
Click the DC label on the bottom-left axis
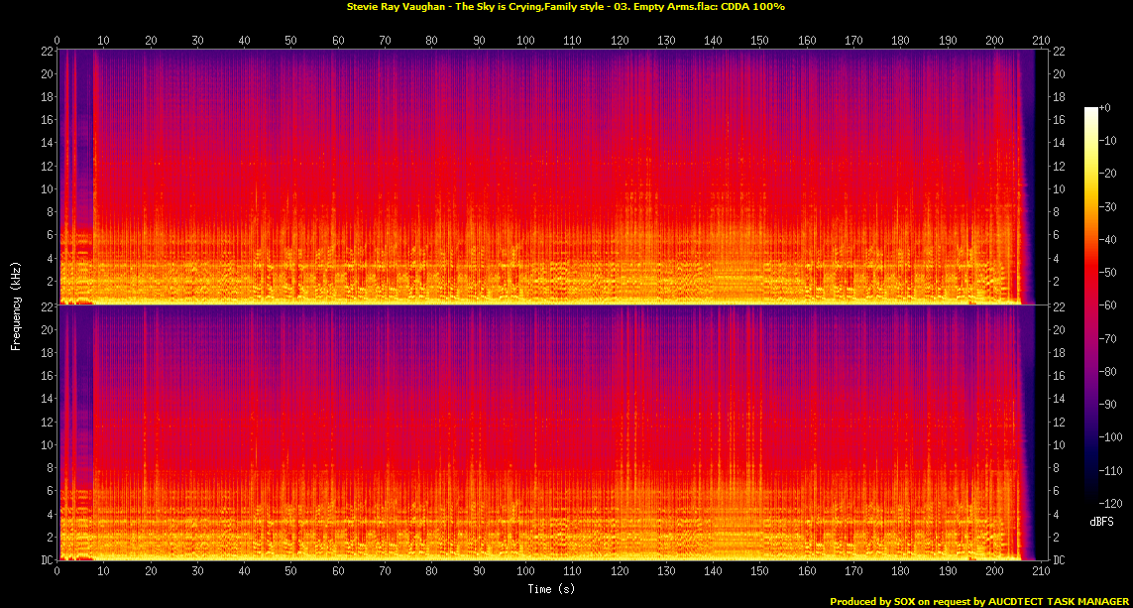pyautogui.click(x=44, y=560)
